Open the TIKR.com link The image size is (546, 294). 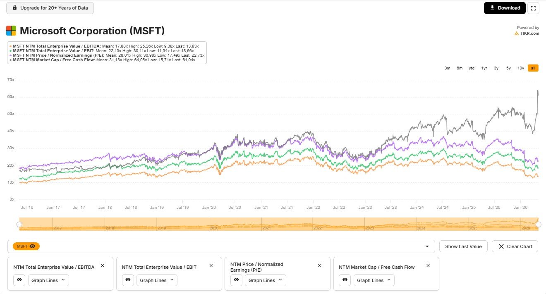(x=527, y=33)
